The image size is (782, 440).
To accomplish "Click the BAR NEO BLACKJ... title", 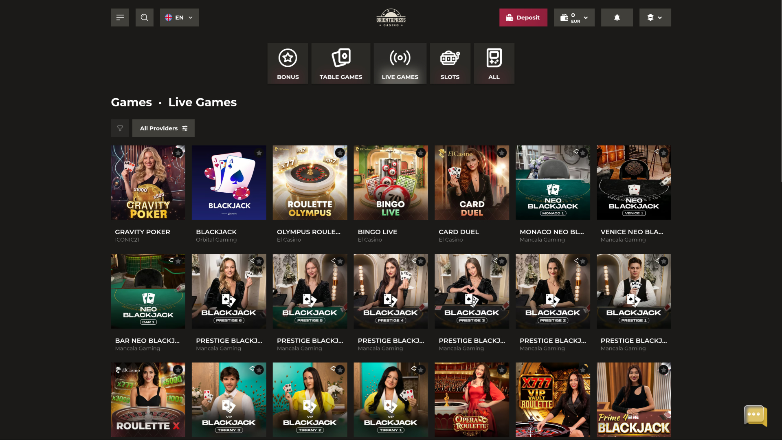I will tap(147, 341).
